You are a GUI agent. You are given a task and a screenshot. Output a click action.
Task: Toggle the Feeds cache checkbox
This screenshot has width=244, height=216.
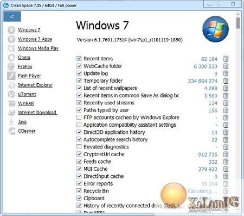79,161
